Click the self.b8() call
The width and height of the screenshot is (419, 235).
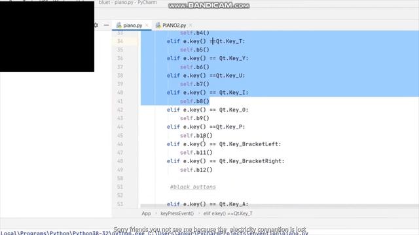[x=194, y=101]
